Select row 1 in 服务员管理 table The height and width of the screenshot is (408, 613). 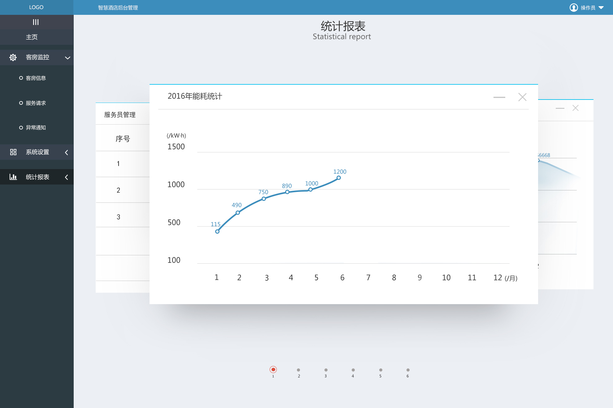click(123, 164)
